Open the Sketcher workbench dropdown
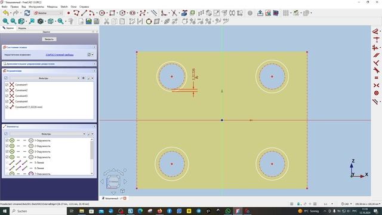Image resolution: width=382 pixels, height=215 pixels. (48, 13)
